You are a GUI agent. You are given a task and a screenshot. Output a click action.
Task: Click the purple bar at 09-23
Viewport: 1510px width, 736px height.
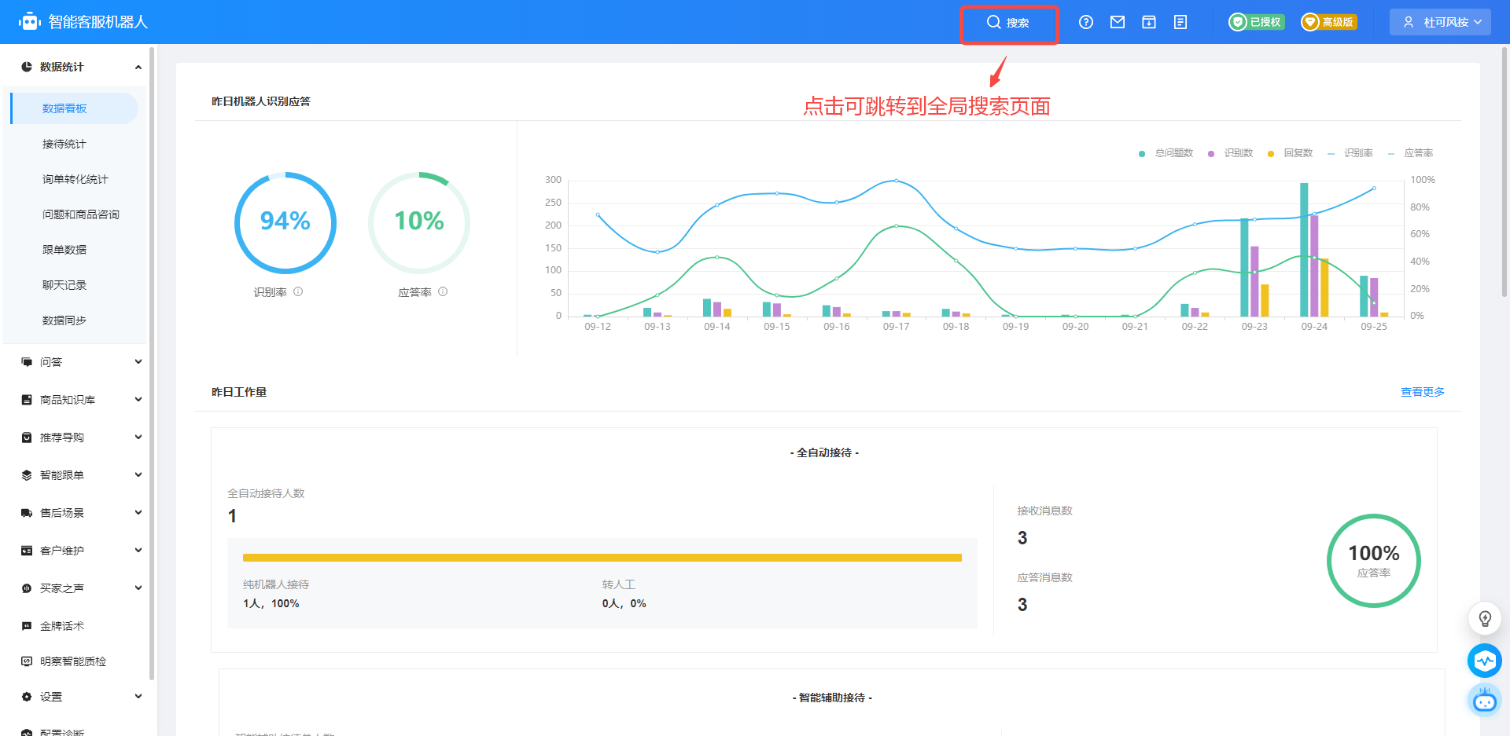coord(1254,281)
